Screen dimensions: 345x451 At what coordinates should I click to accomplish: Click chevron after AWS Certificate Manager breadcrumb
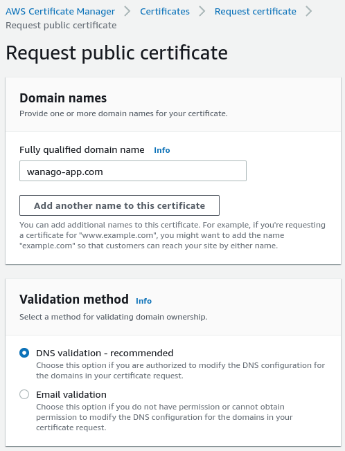click(127, 12)
